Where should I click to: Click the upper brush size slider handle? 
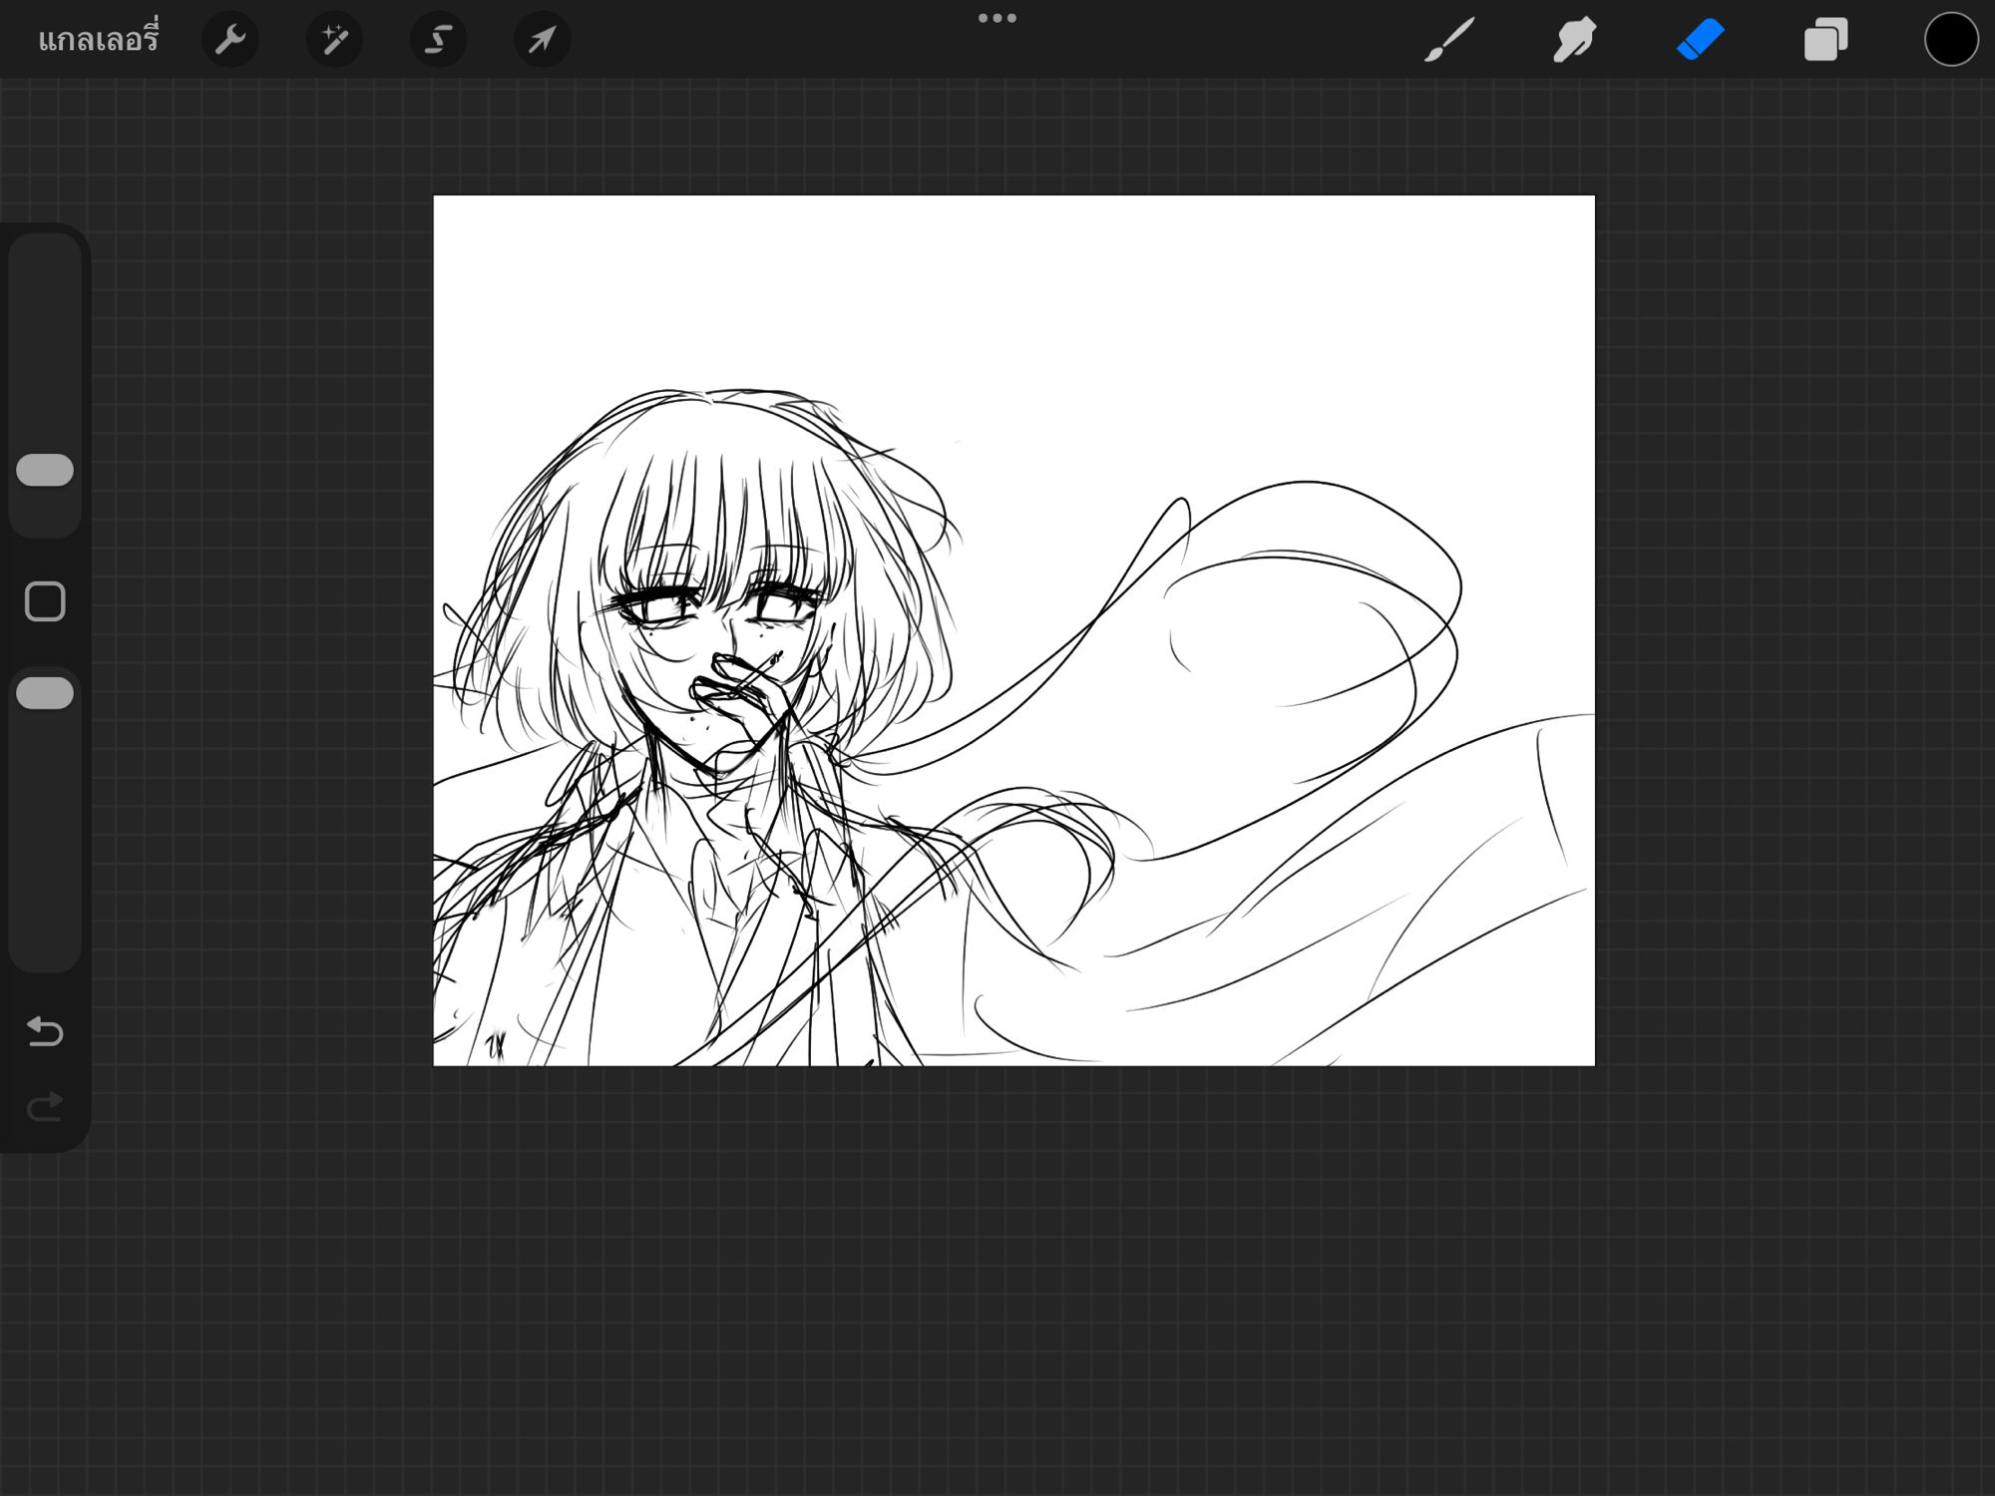coord(45,470)
